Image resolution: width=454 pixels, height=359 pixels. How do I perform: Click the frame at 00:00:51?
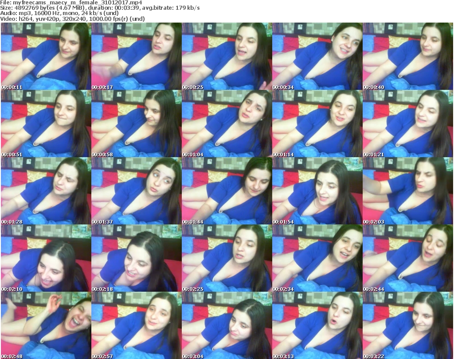[46, 124]
